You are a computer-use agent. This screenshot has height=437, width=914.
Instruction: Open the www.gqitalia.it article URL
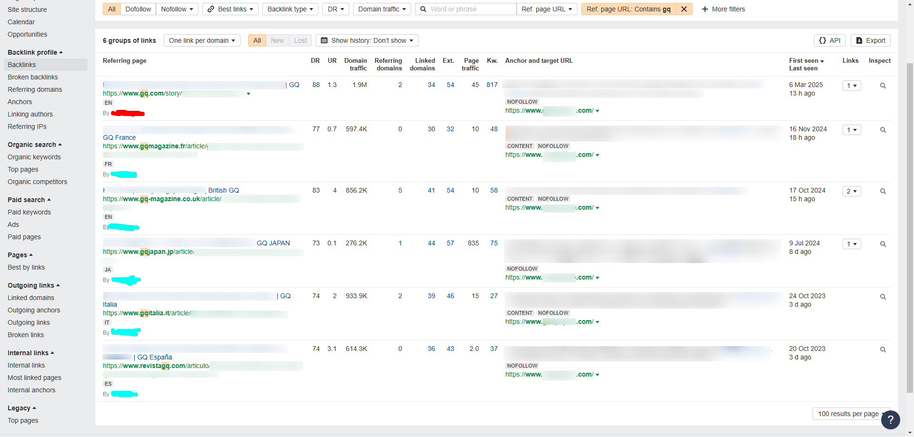point(147,313)
